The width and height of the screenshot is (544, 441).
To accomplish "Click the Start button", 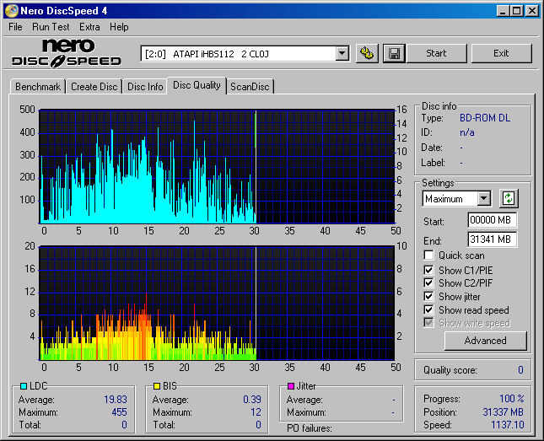I will pyautogui.click(x=436, y=53).
